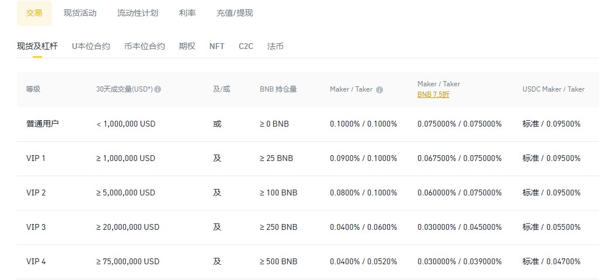Image resolution: width=599 pixels, height=280 pixels.
Task: Switch to 币本位合约 sub-tab
Action: [144, 46]
